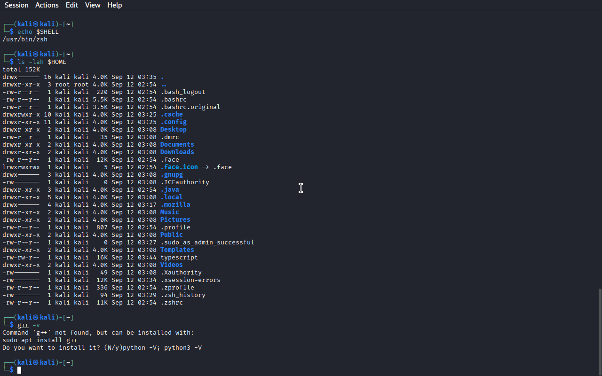Screen dimensions: 602x376
Task: Click the 'ls -lah $HOME' command
Action: coord(42,62)
